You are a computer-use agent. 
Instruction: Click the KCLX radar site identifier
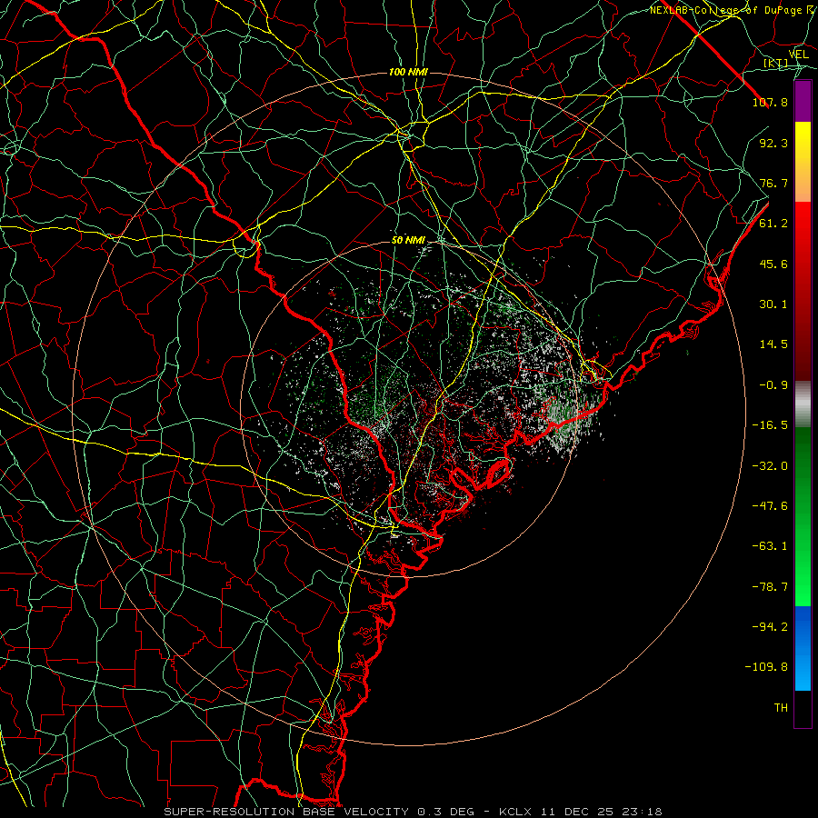[514, 812]
